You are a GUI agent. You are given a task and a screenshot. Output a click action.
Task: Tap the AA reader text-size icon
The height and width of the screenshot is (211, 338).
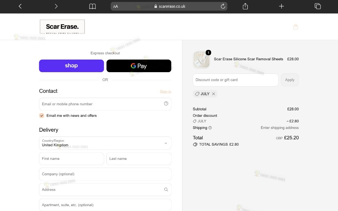point(115,6)
